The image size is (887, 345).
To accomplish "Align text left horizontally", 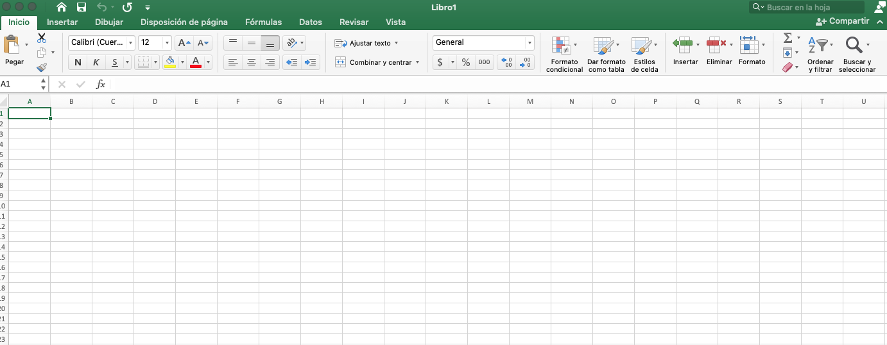I will click(x=233, y=62).
